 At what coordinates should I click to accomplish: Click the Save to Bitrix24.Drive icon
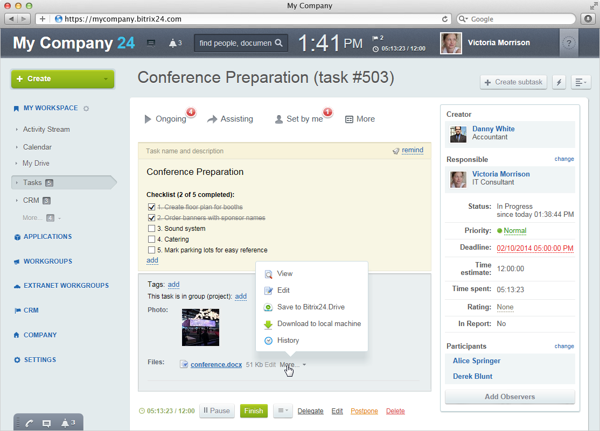(x=268, y=307)
